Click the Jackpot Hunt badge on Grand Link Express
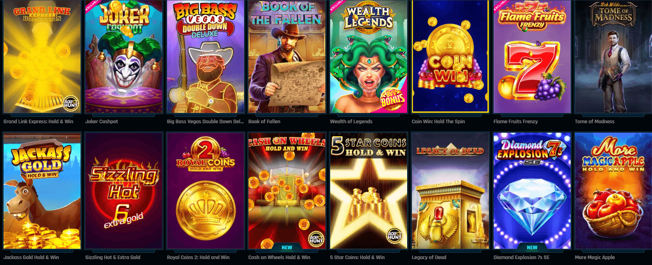Viewport: 652px width, 265px height. click(x=71, y=104)
